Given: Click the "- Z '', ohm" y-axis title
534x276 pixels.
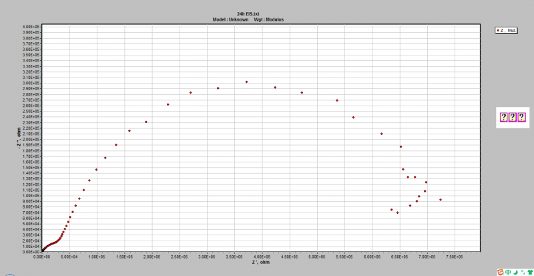Looking at the screenshot, I should [x=19, y=138].
